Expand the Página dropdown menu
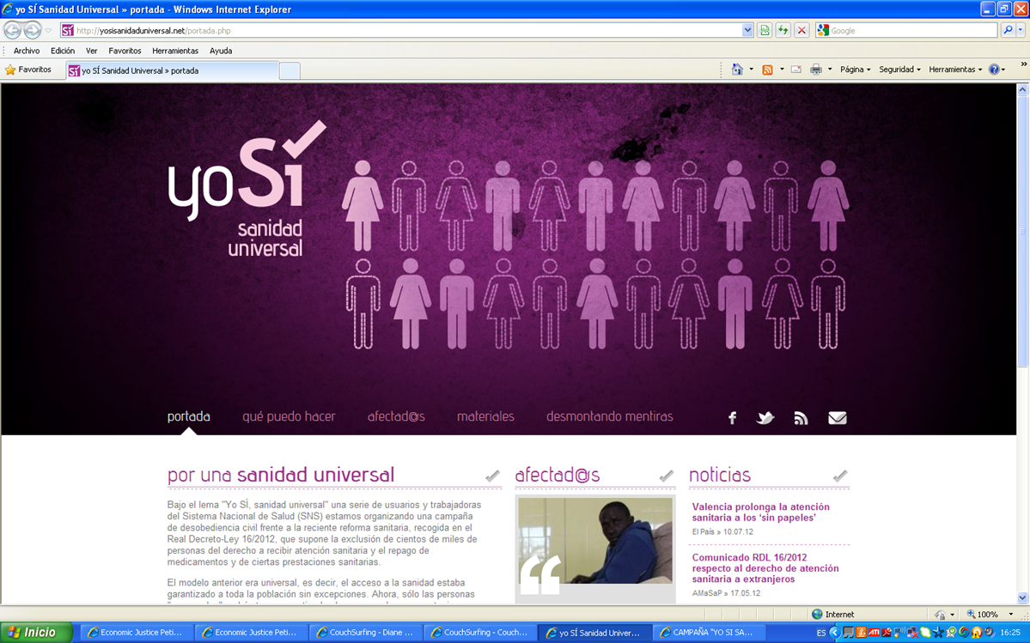The image size is (1030, 643). point(855,70)
